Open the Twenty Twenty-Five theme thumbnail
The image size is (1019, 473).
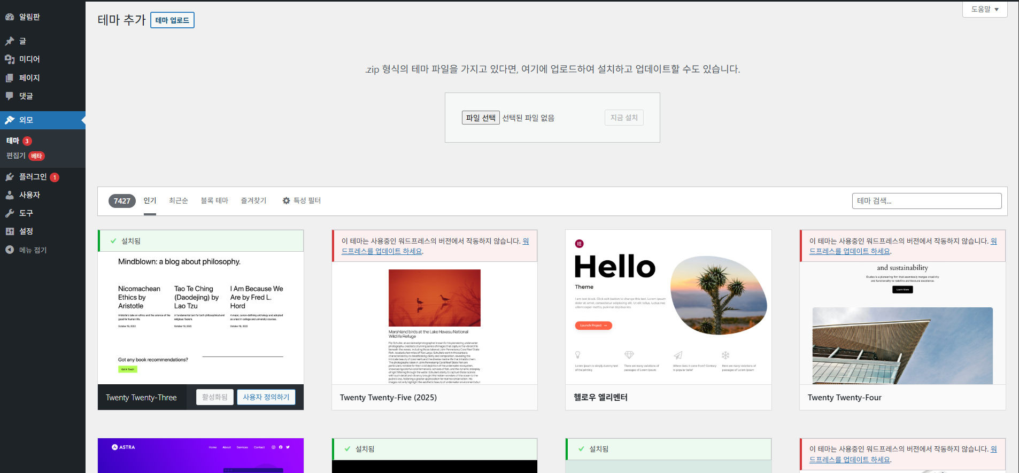pyautogui.click(x=434, y=323)
